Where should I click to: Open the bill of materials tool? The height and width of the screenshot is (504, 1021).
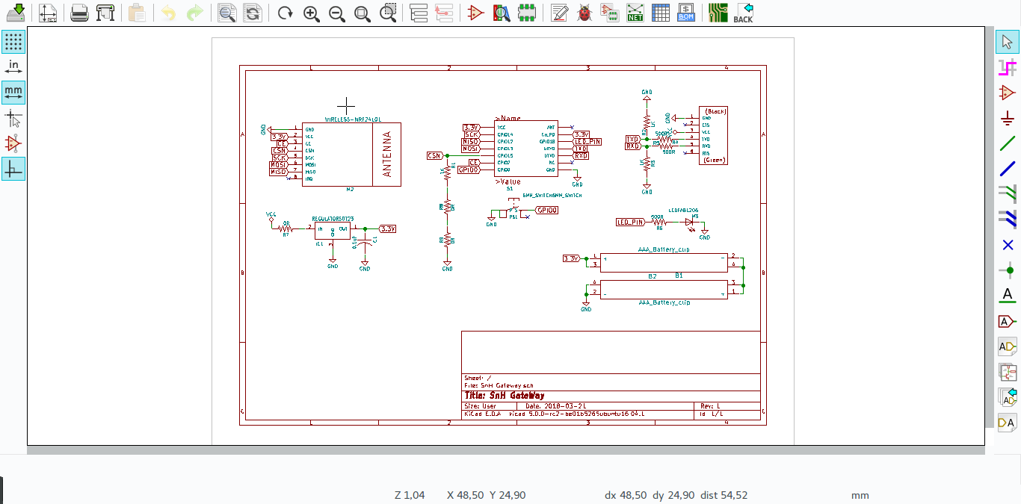click(x=686, y=13)
